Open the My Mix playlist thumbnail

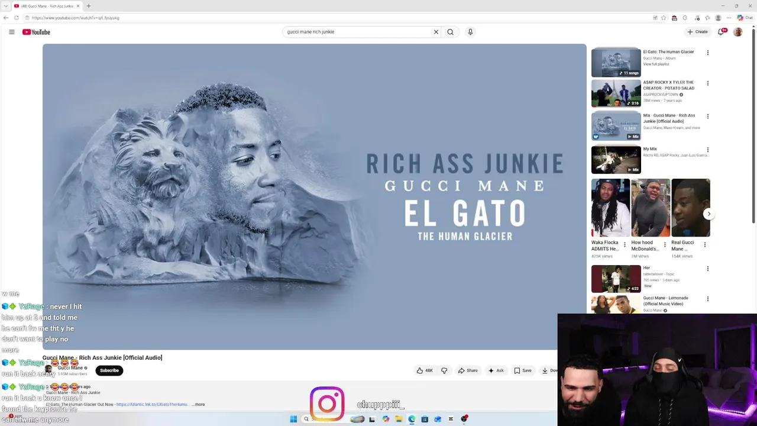coord(616,160)
